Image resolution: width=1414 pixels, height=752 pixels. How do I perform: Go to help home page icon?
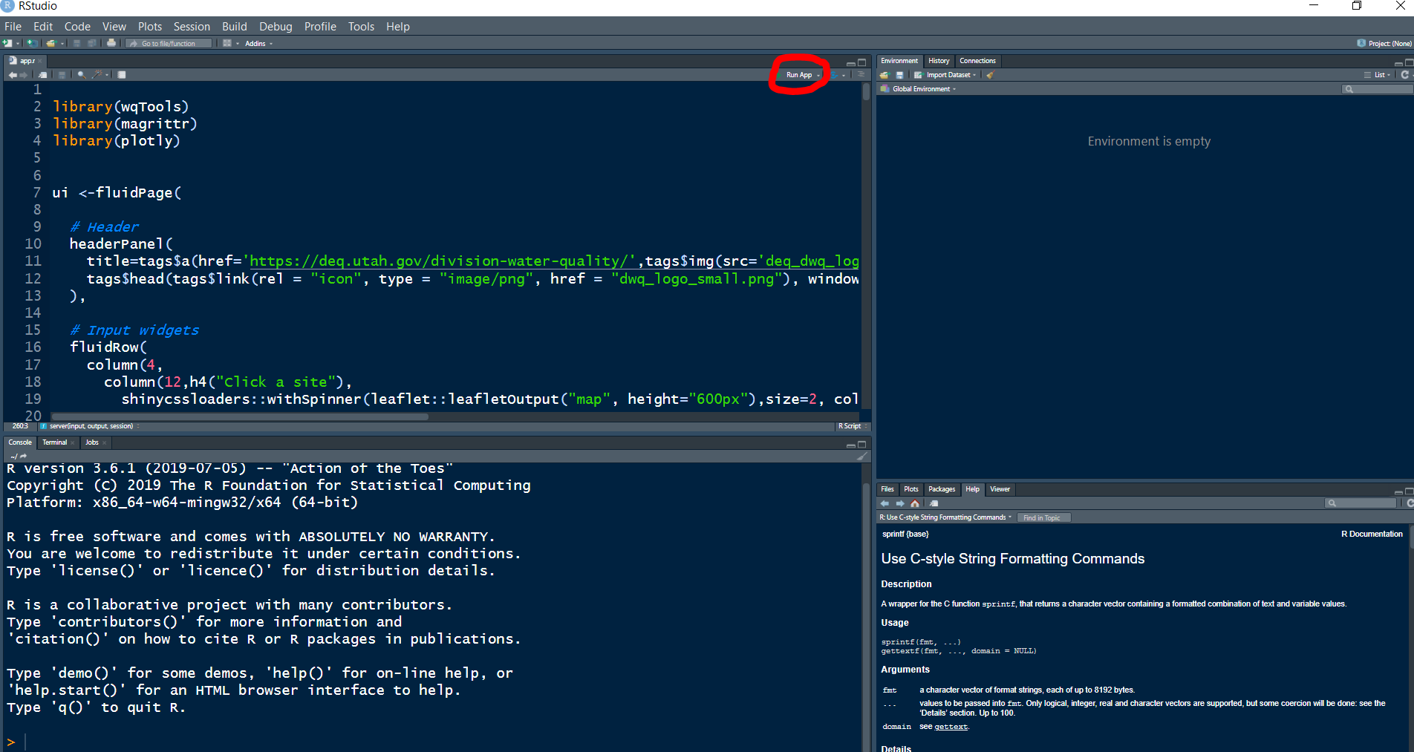click(x=915, y=503)
